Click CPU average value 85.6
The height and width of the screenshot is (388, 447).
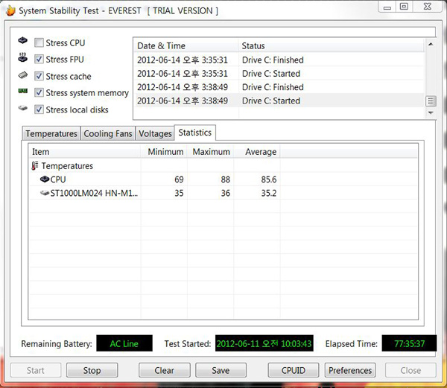pos(269,179)
